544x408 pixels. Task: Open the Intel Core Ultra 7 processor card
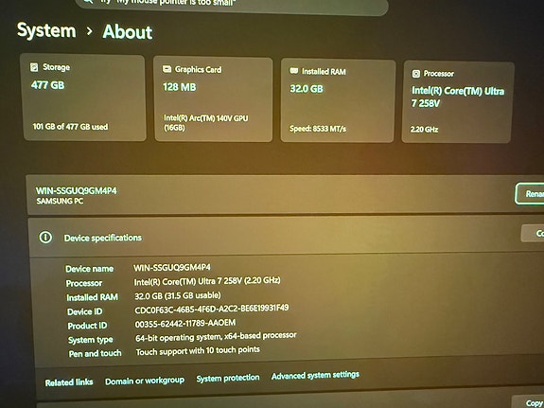coord(457,102)
